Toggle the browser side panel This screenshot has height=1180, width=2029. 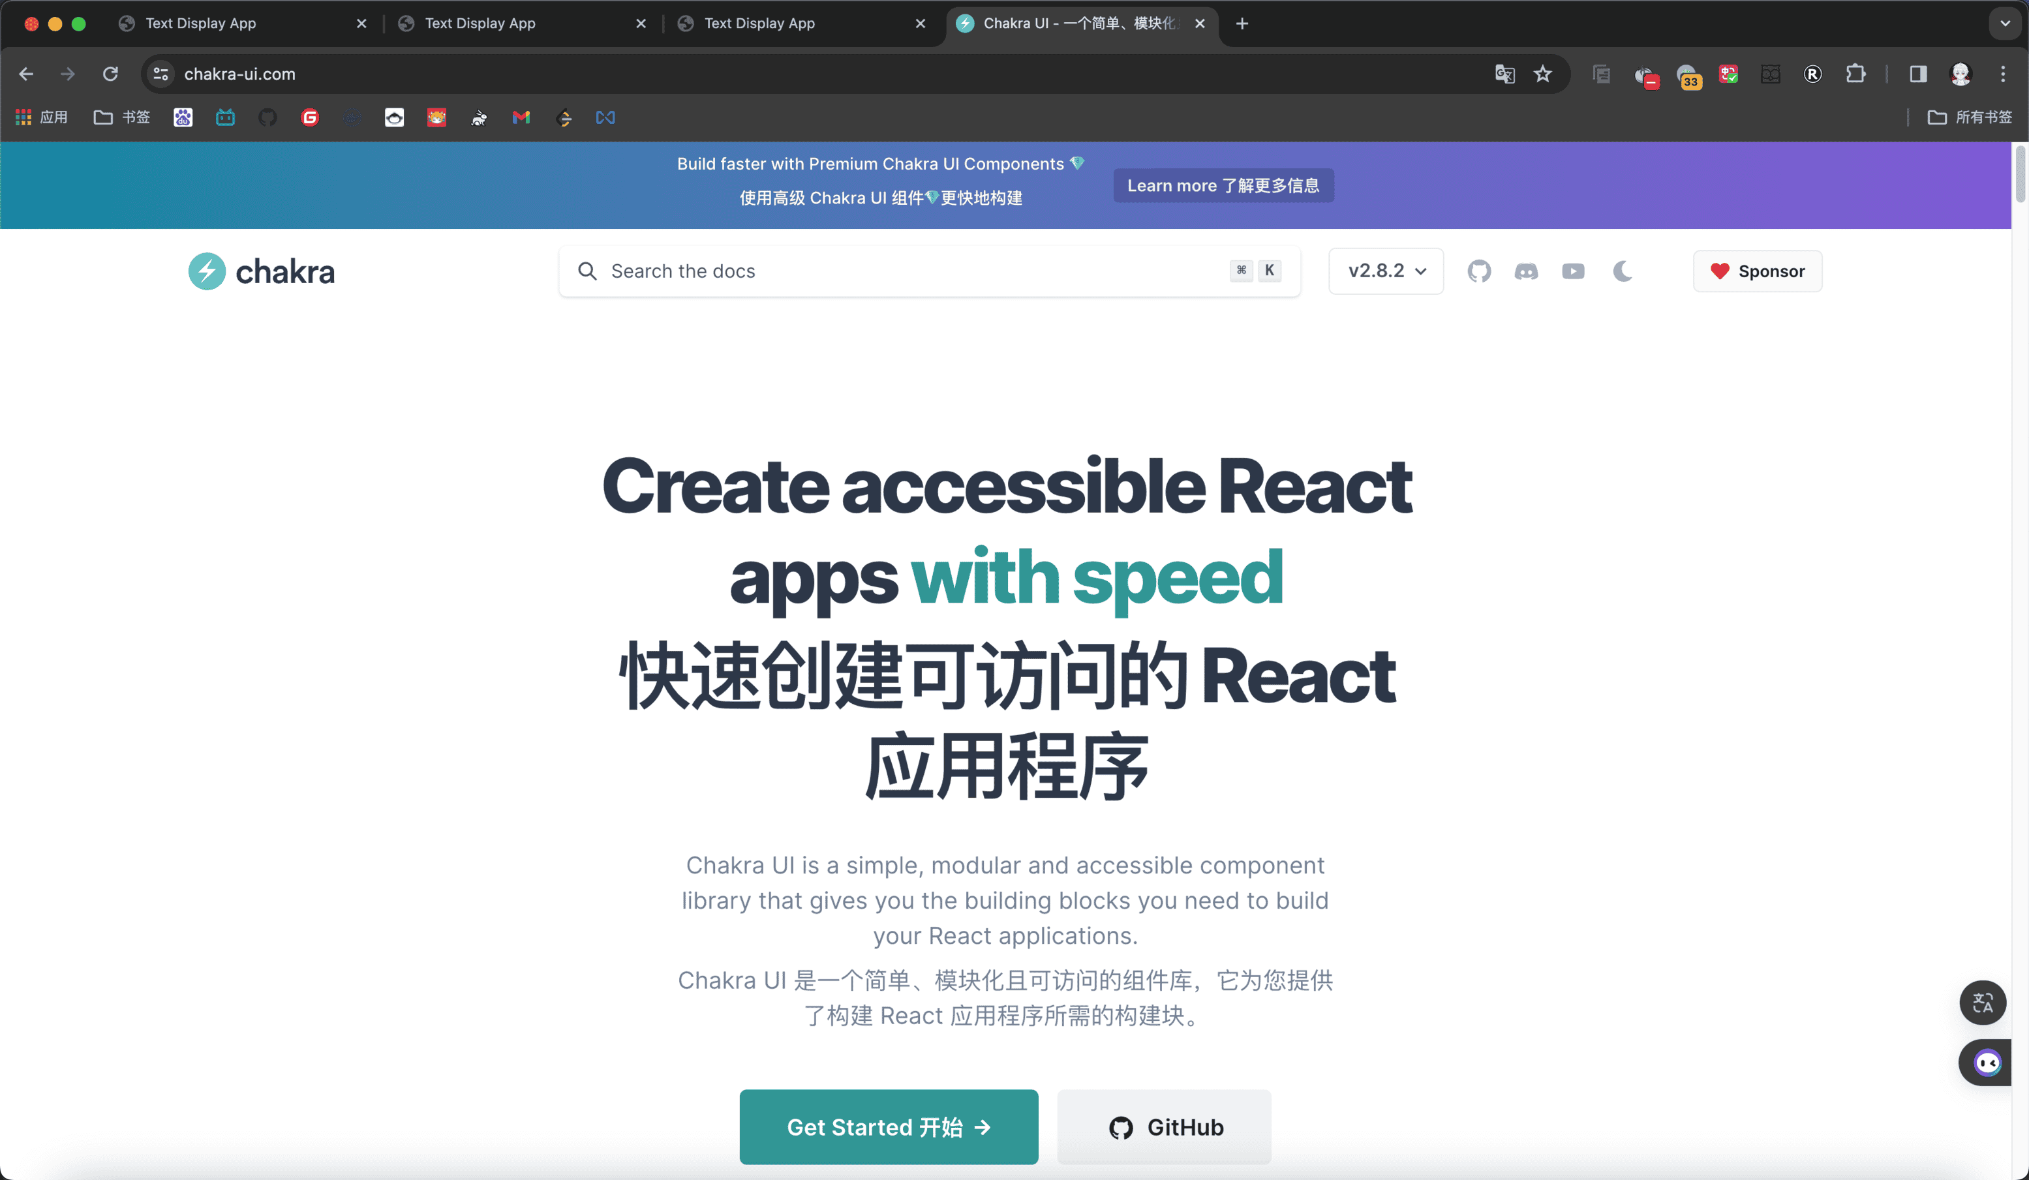(1918, 74)
